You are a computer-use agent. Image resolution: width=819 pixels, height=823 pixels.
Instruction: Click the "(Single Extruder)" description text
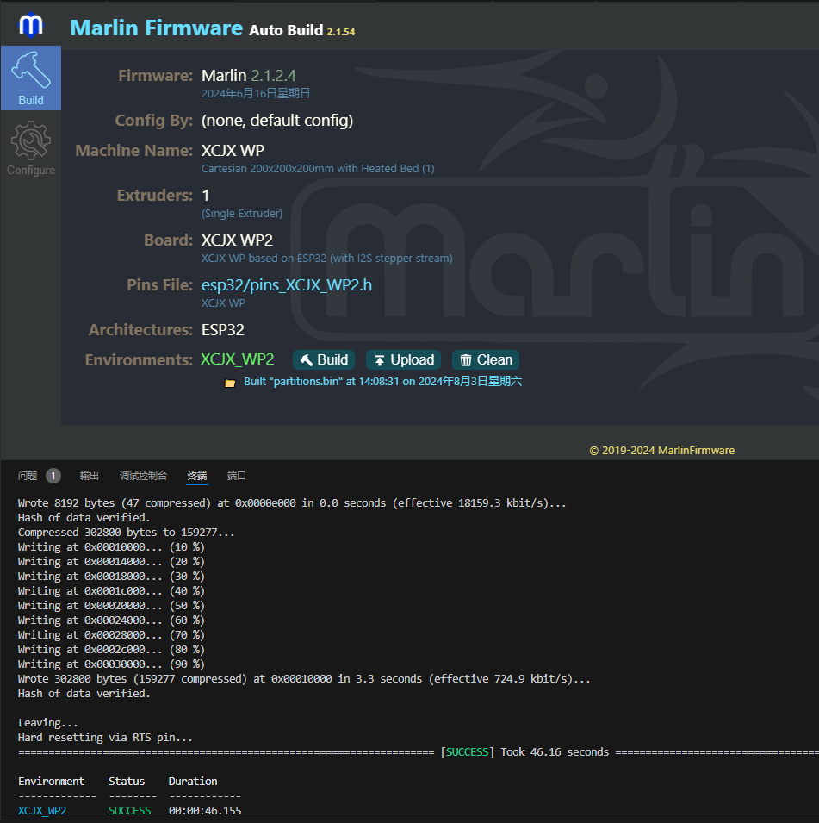pos(242,214)
